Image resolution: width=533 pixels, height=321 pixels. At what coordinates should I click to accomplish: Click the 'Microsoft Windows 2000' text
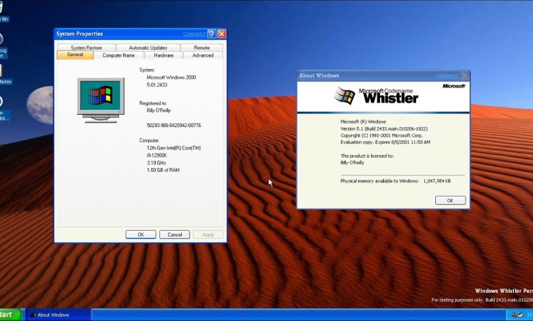(x=172, y=77)
